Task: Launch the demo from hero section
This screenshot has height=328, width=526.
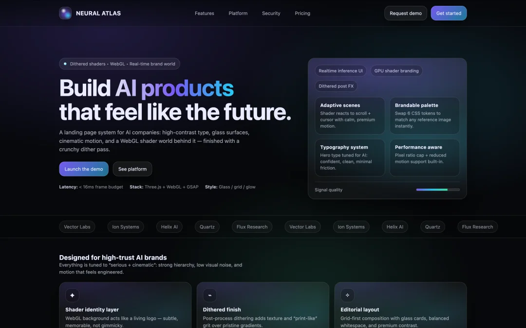Action: (84, 169)
